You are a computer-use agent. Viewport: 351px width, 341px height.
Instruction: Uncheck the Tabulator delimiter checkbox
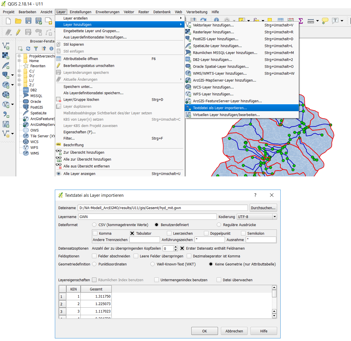tap(132, 233)
